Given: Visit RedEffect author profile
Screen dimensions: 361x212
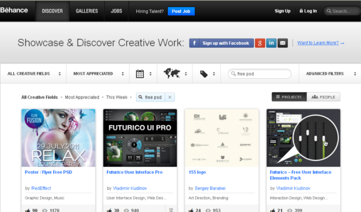Looking at the screenshot, I should click(41, 188).
